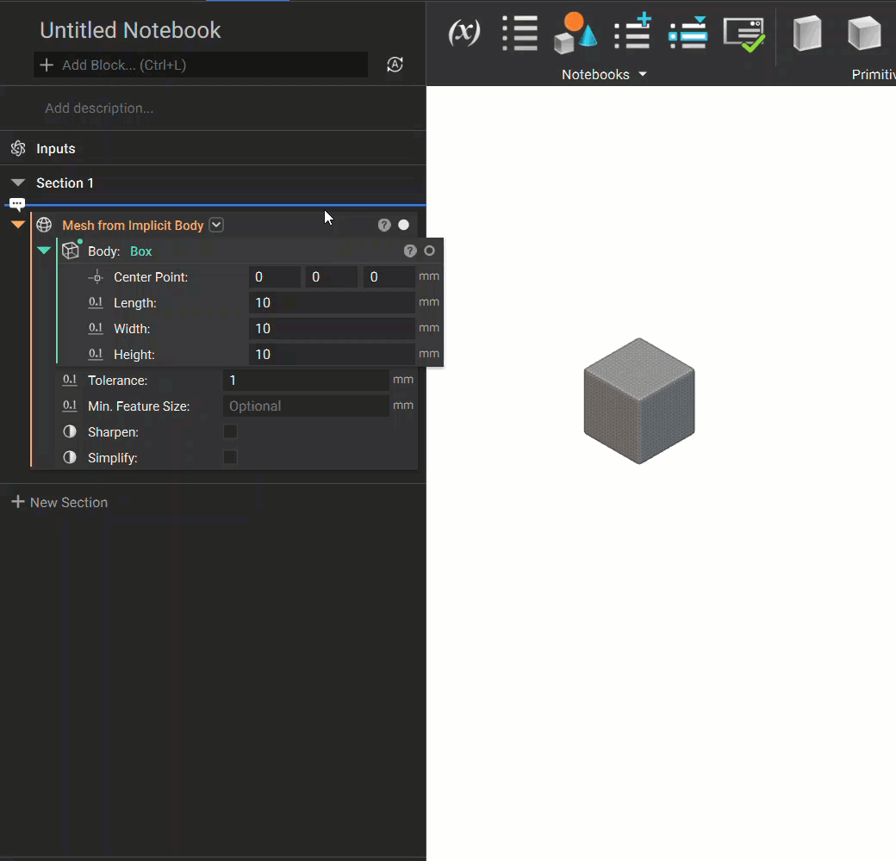
Task: Click the New Section button
Action: 60,502
